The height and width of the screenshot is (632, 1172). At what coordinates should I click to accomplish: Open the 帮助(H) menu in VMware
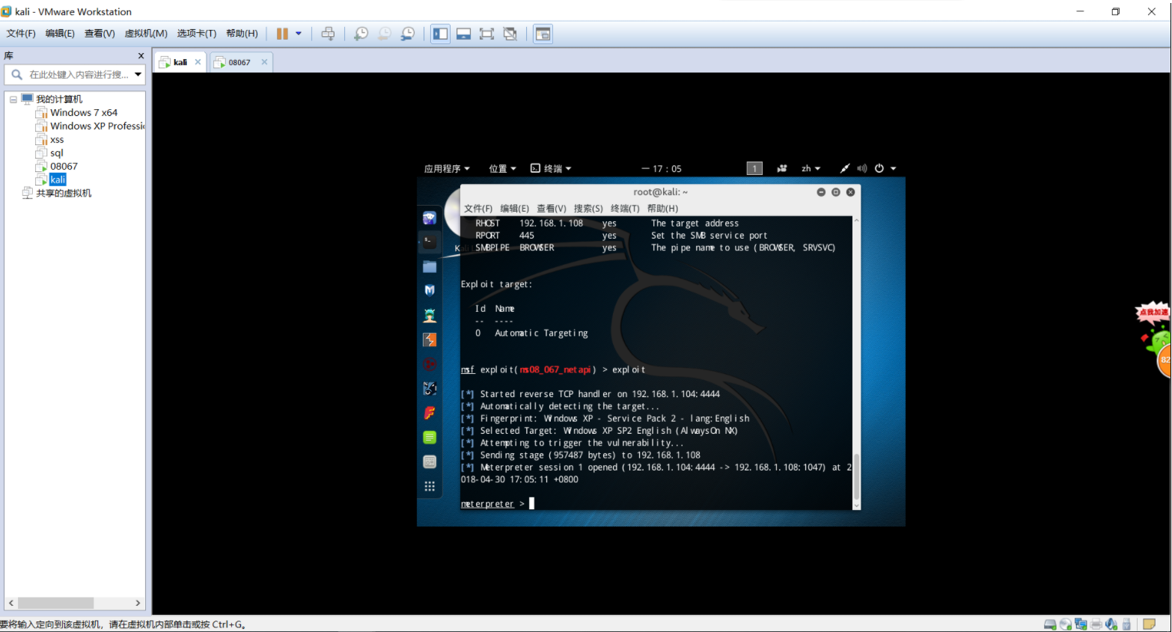242,34
